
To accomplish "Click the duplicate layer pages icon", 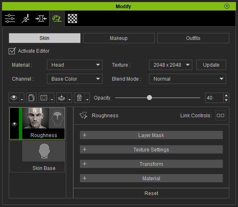I will tap(31, 98).
